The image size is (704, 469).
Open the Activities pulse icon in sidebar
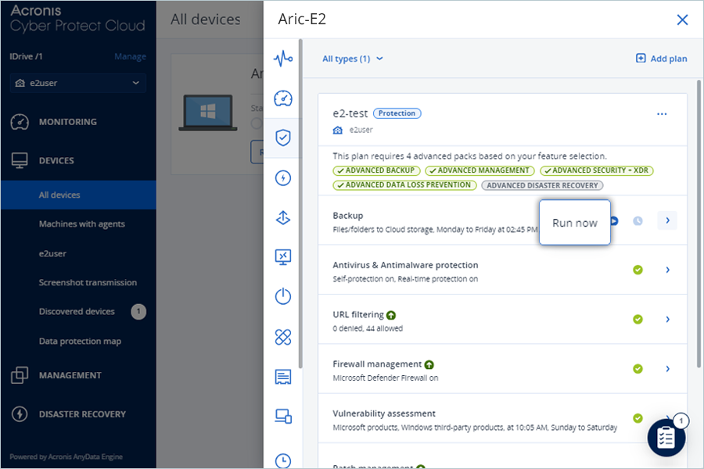coord(283,59)
